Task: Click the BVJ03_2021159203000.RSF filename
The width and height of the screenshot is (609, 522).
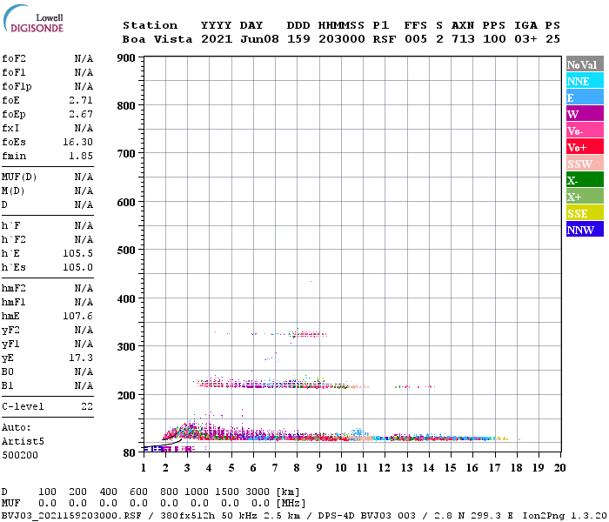Action: [x=71, y=516]
